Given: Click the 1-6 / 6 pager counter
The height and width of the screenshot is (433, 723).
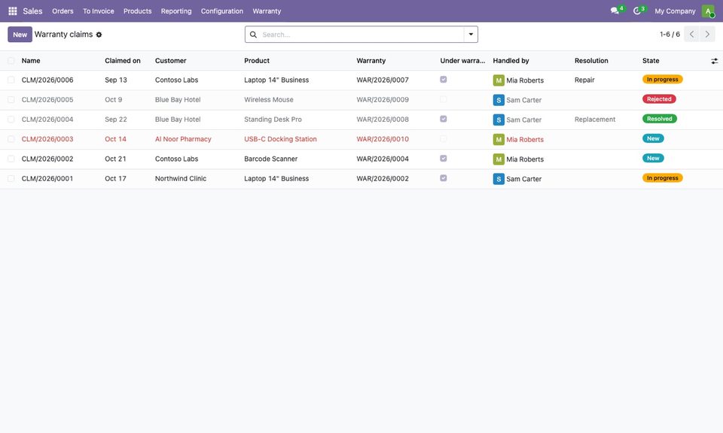Looking at the screenshot, I should 670,35.
